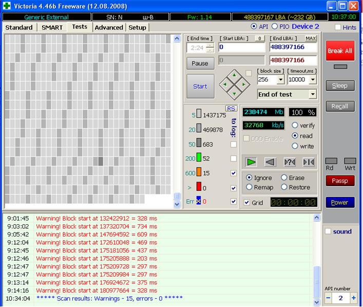
Task: Open the End of test action dropdown
Action: point(313,94)
